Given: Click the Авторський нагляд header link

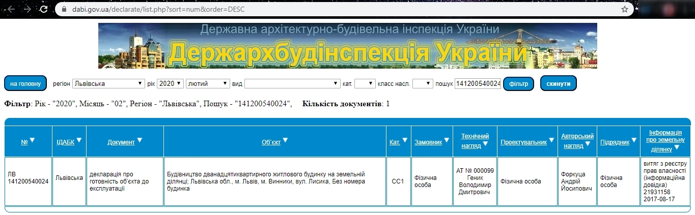Looking at the screenshot, I should [577, 141].
